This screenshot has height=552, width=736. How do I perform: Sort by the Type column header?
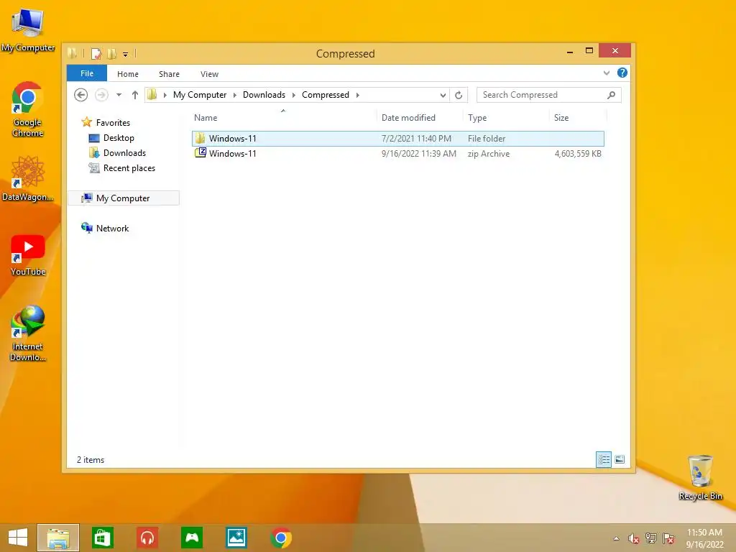click(x=506, y=118)
